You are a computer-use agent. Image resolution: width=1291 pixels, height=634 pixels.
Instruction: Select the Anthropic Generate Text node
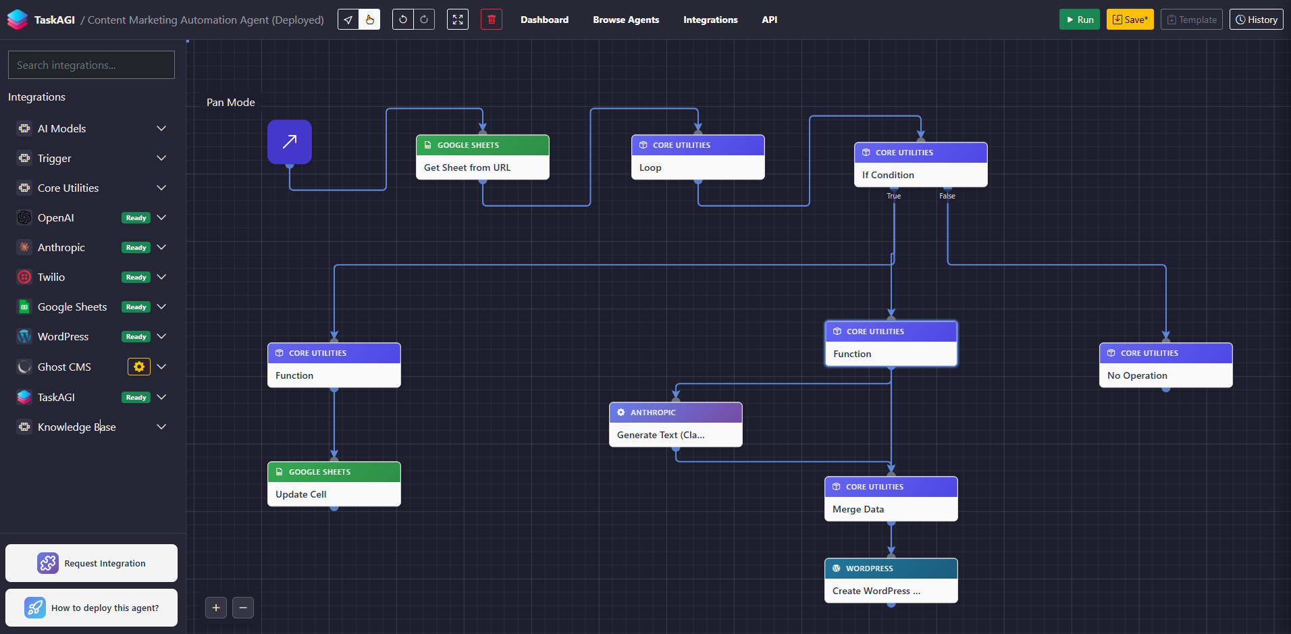coord(676,425)
